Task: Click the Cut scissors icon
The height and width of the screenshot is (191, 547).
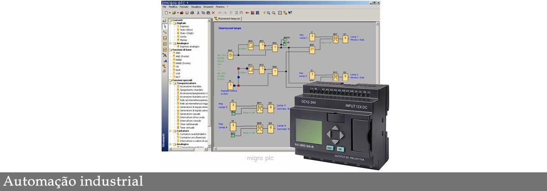Action: point(198,13)
